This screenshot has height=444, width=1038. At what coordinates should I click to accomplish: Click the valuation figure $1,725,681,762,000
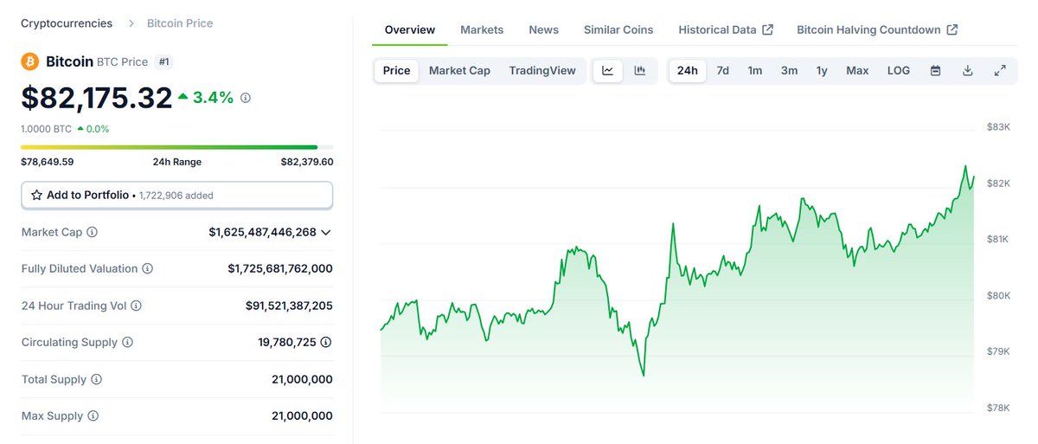click(280, 269)
